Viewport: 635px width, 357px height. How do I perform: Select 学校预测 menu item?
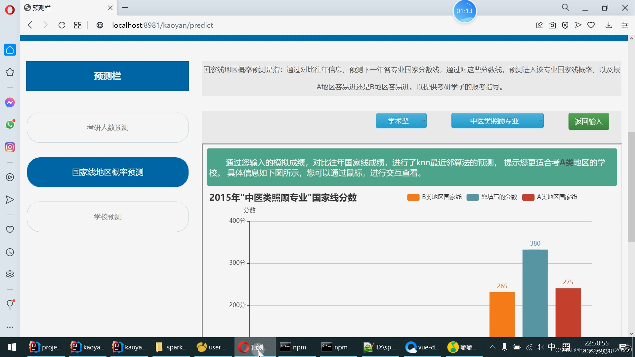click(x=108, y=217)
